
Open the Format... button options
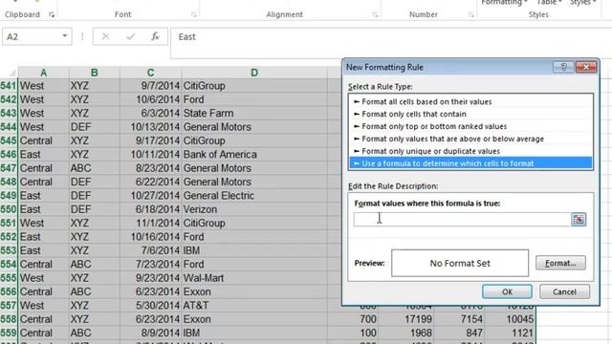point(560,264)
